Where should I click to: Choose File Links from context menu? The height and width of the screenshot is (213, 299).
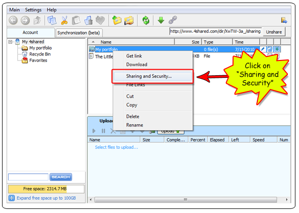[153, 85]
